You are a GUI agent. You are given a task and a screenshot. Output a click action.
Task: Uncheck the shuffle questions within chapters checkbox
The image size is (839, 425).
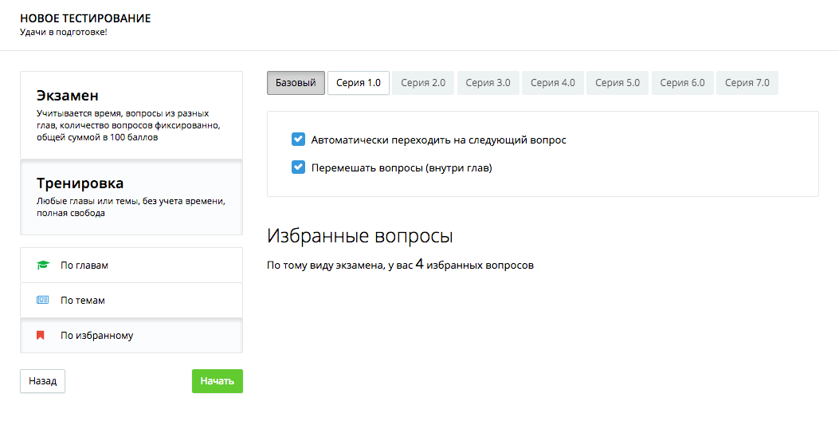[299, 167]
